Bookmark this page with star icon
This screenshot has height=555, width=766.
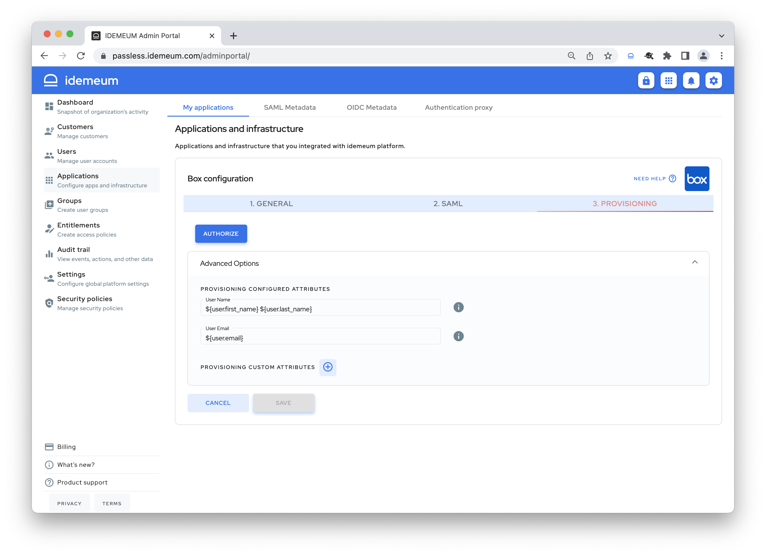click(607, 56)
